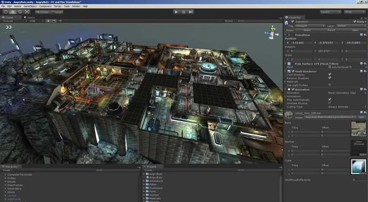Select Generators in the Hierarchy
Viewport: 368px width, 202px height.
pos(14,188)
